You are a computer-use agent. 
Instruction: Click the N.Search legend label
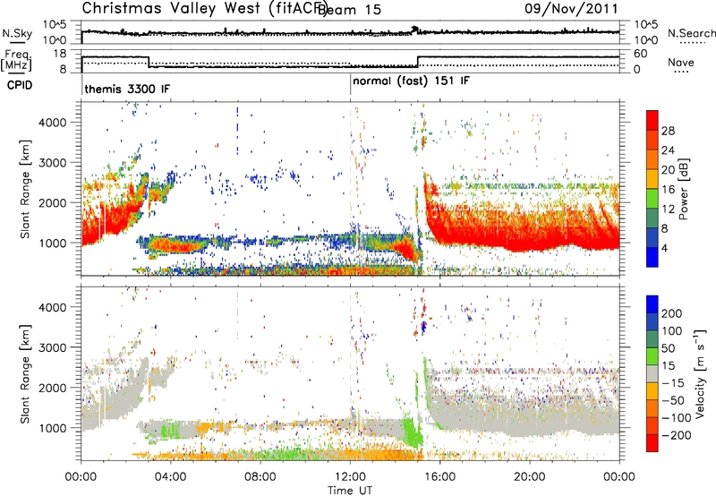pos(691,33)
